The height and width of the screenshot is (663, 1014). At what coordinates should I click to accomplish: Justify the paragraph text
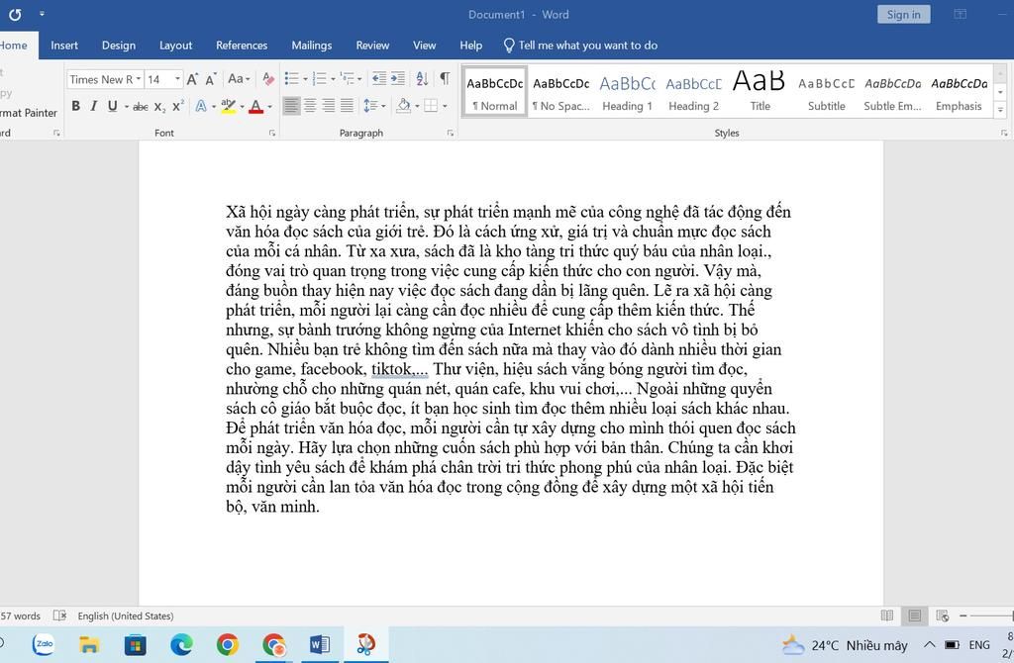tap(348, 106)
